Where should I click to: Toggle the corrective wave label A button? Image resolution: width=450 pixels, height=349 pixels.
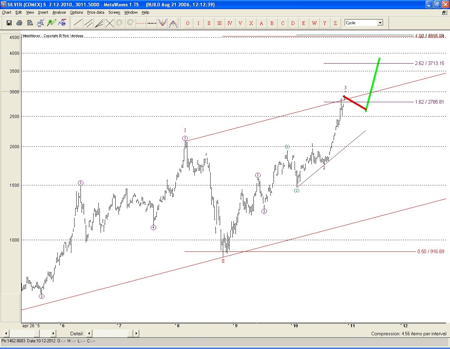[x=262, y=23]
